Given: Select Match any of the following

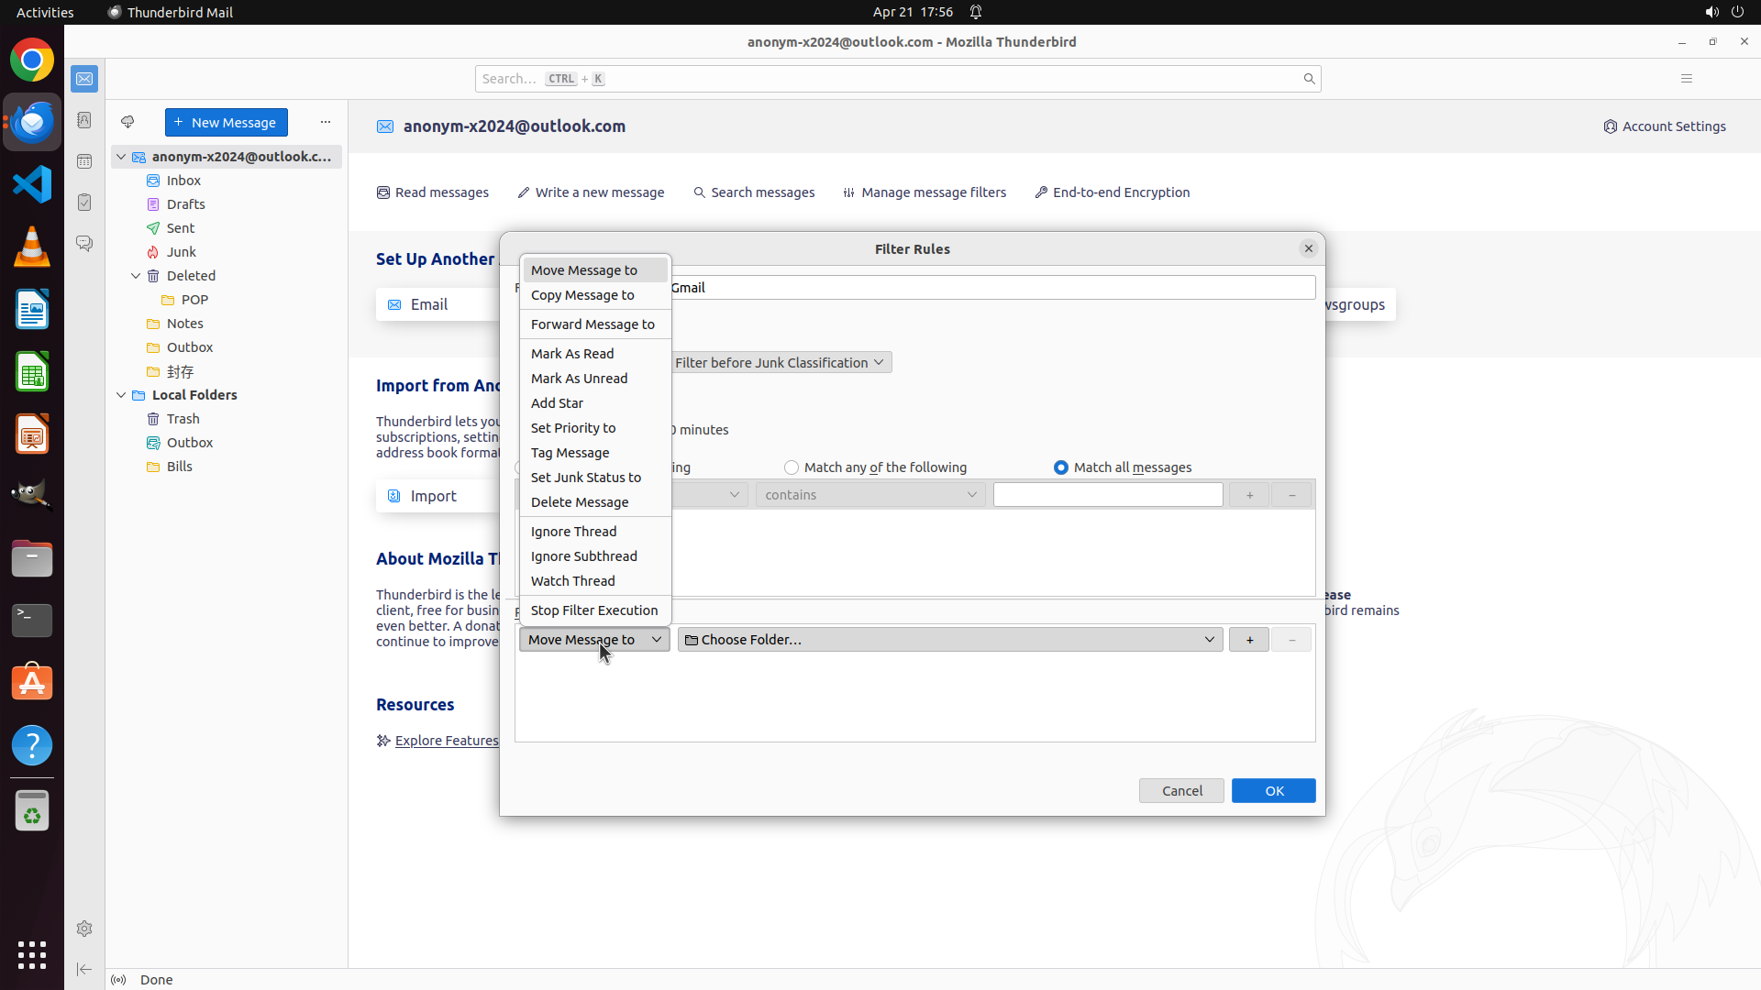Looking at the screenshot, I should point(792,467).
